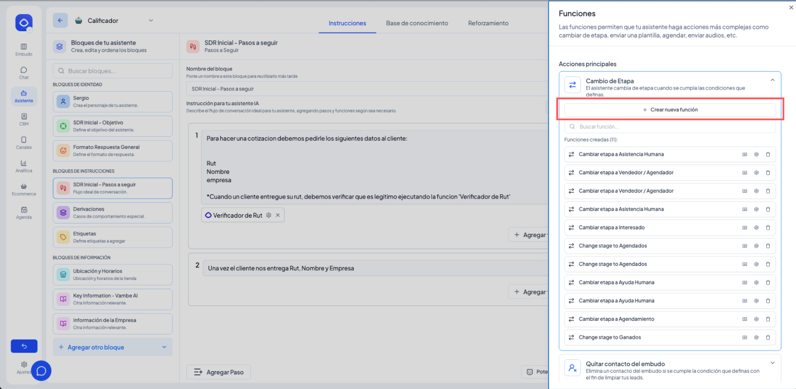The image size is (796, 389).
Task: Switch to the Reforzamiento tab
Action: tap(488, 23)
